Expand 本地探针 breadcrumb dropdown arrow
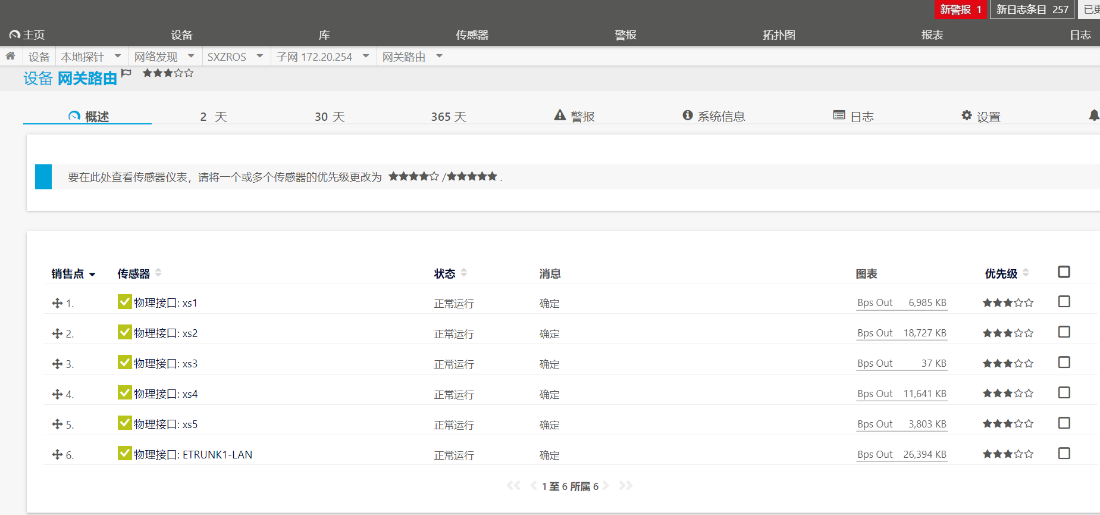Screen dimensions: 1100x515 click(x=118, y=56)
